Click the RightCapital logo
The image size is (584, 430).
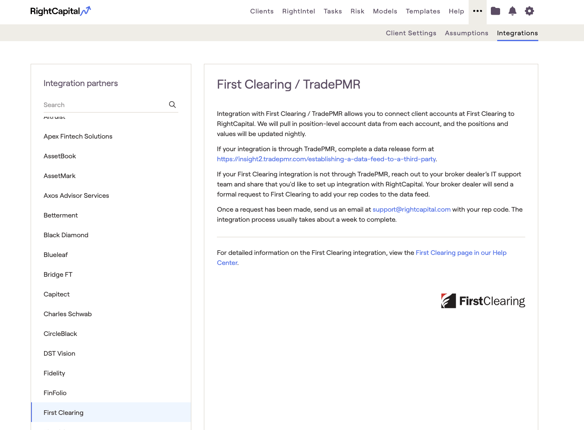click(x=60, y=11)
